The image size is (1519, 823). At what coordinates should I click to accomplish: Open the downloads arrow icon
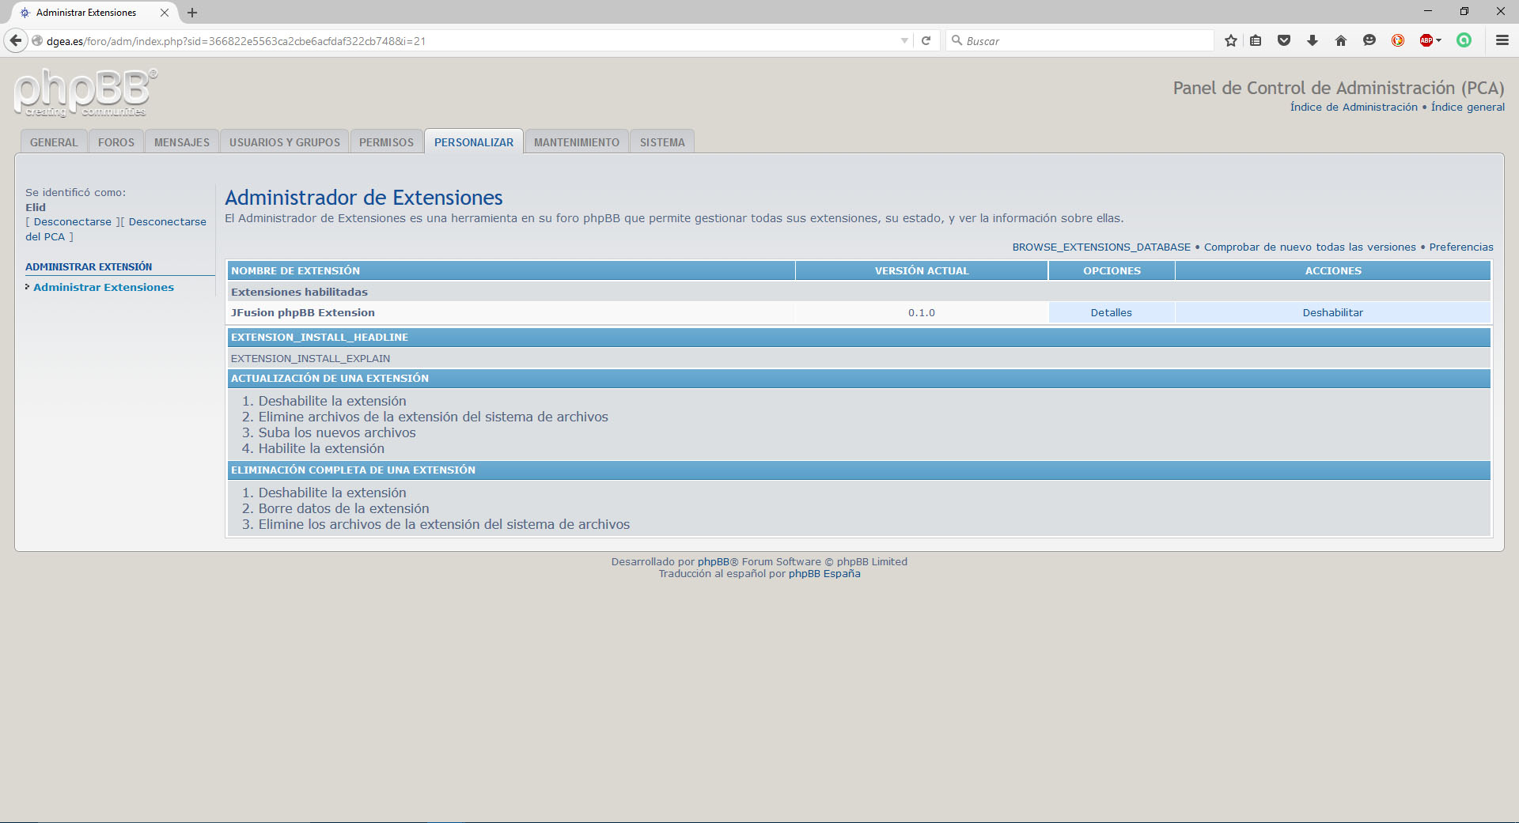click(1313, 40)
